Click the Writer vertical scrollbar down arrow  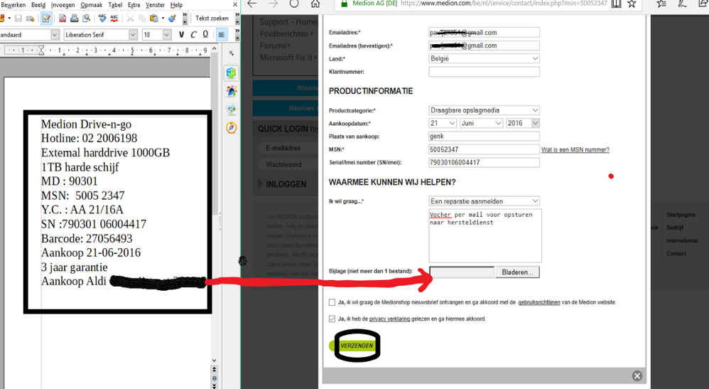pyautogui.click(x=214, y=361)
